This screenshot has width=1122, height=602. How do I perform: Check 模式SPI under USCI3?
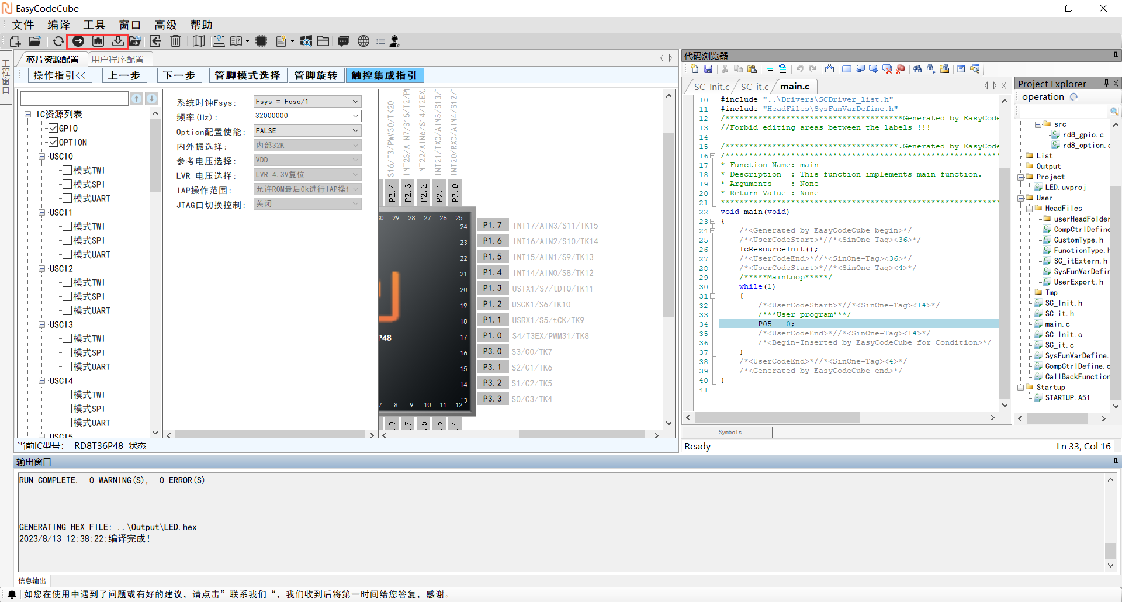[x=67, y=352]
